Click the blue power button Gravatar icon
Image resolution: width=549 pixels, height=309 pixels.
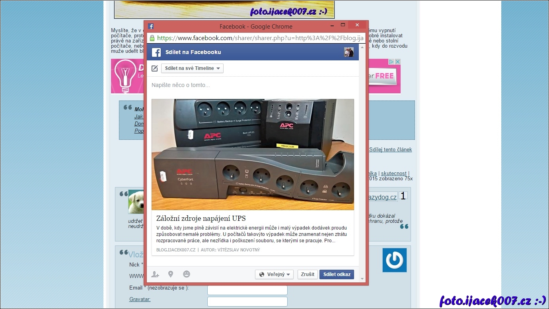coord(394,260)
